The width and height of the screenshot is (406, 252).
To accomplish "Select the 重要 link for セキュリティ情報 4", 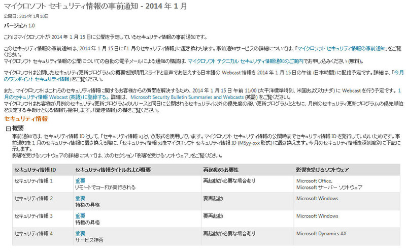I will (x=80, y=234).
